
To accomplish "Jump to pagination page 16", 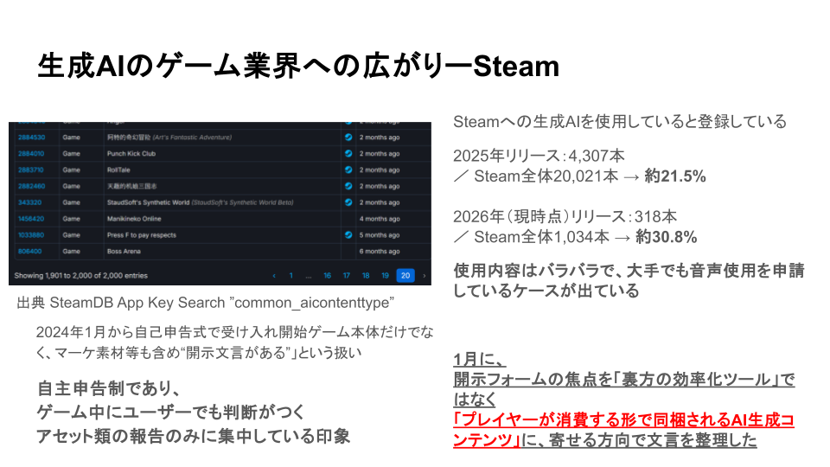I will tap(327, 276).
